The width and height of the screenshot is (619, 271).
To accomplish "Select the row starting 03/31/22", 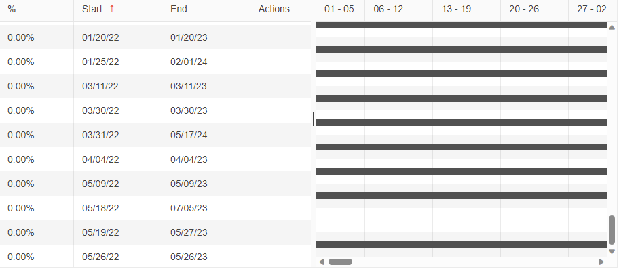I will click(100, 135).
